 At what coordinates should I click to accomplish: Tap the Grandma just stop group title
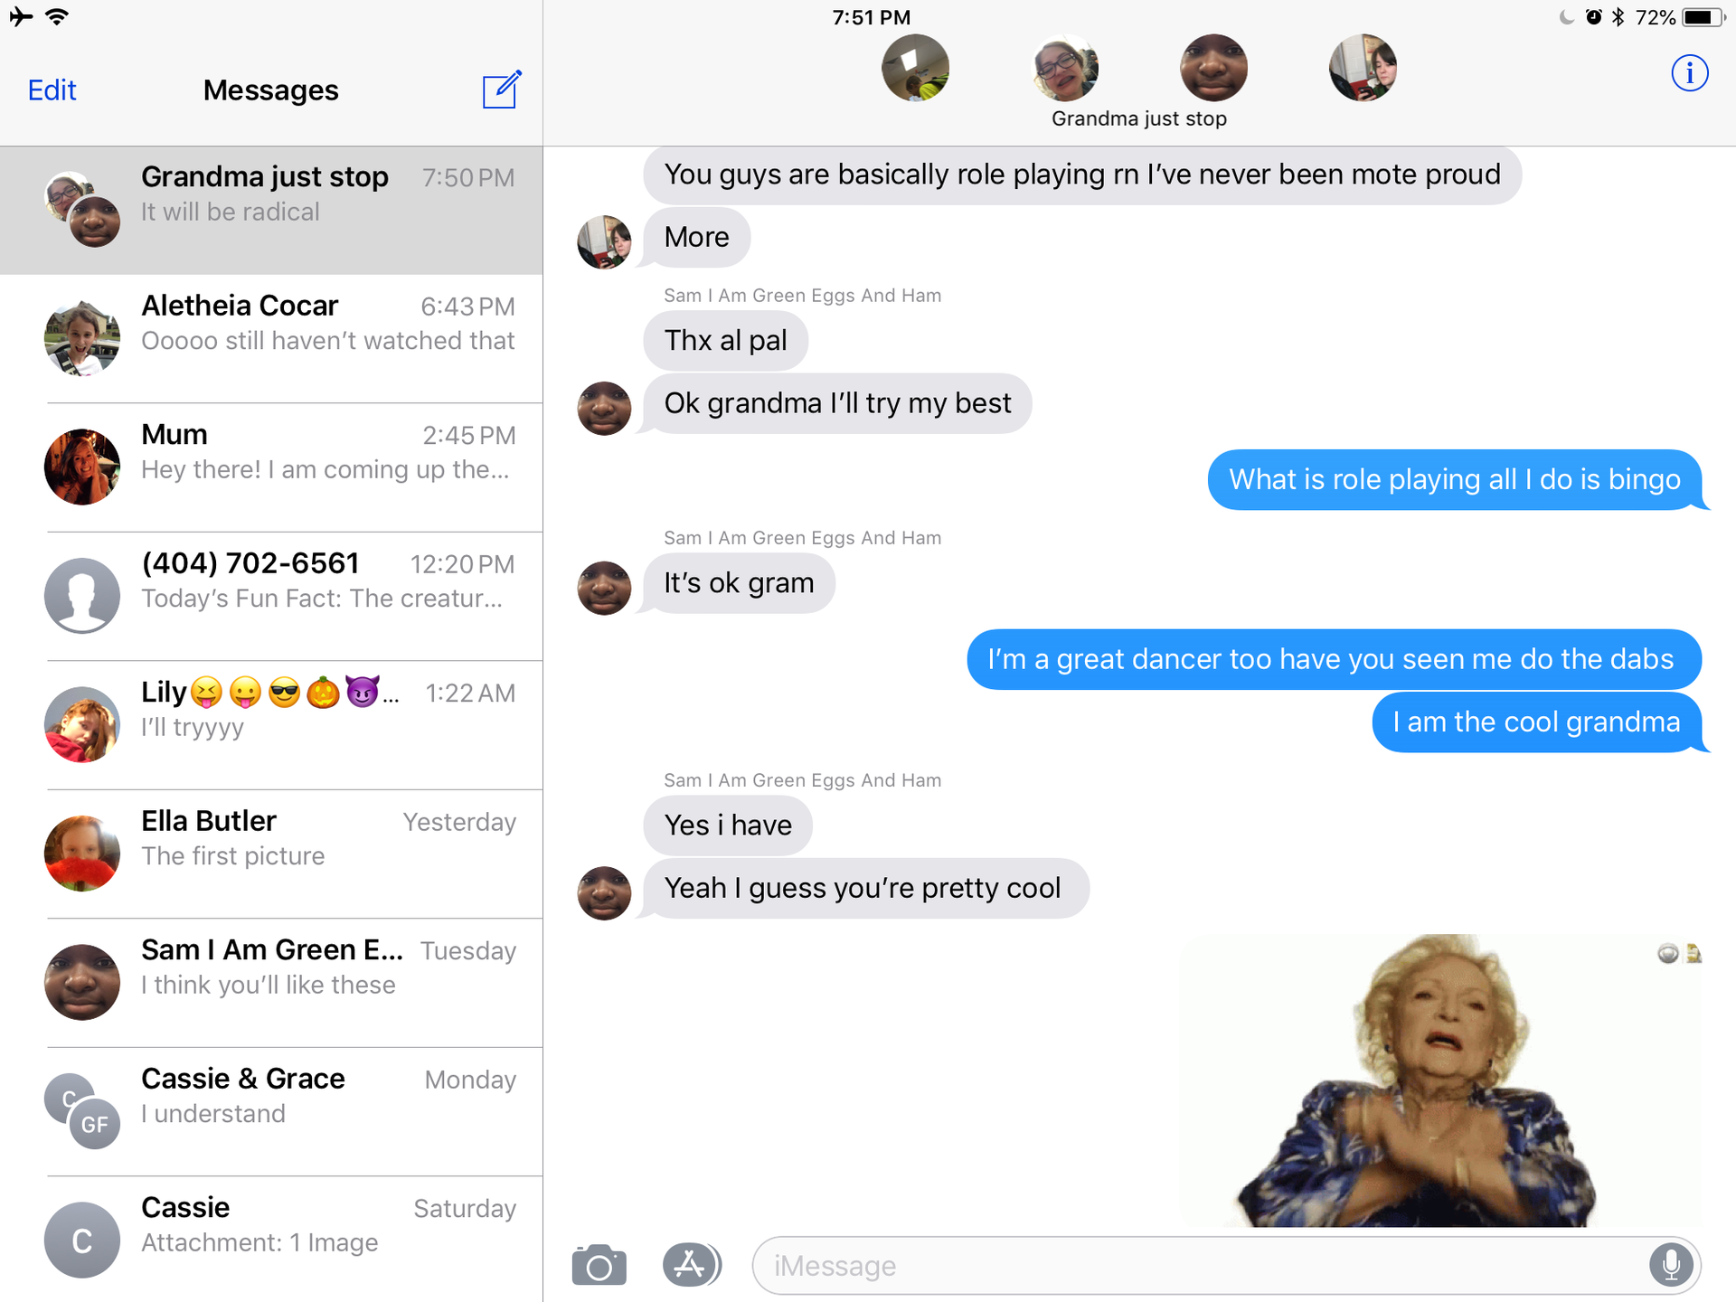[x=1138, y=118]
